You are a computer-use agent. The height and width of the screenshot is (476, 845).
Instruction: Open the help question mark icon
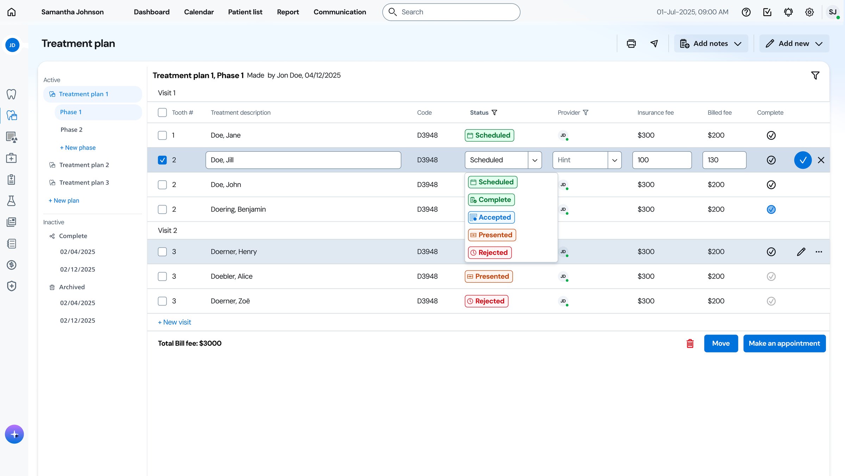click(746, 12)
